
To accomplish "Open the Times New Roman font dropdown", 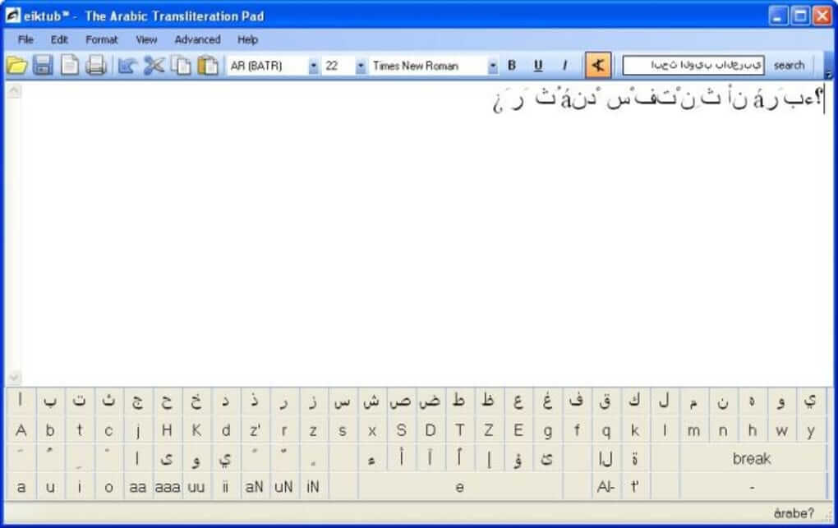I will (x=493, y=67).
